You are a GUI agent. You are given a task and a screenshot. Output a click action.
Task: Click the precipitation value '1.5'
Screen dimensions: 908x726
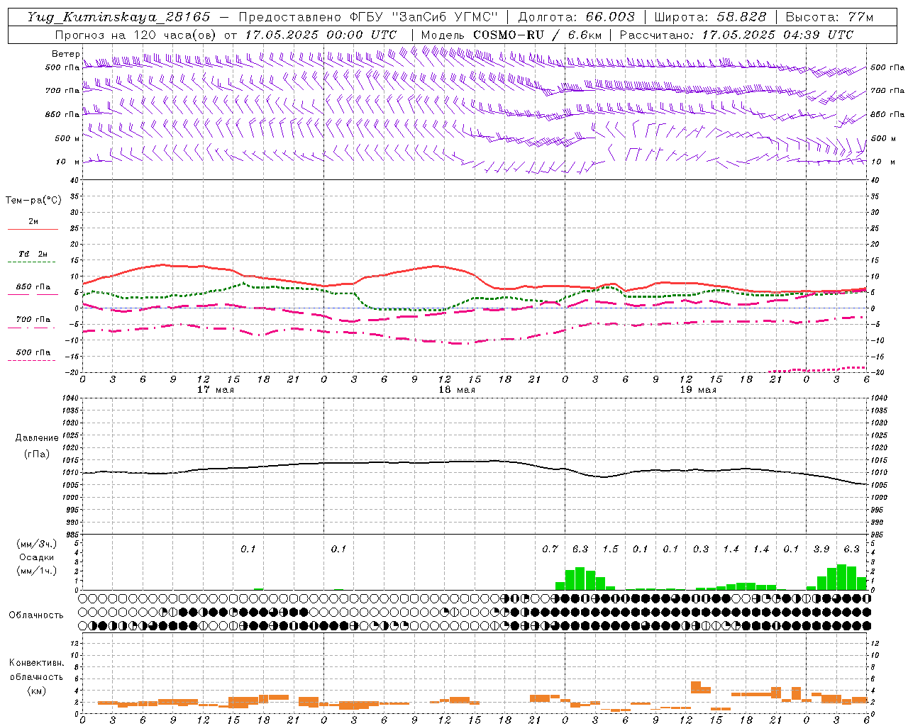[x=610, y=549]
